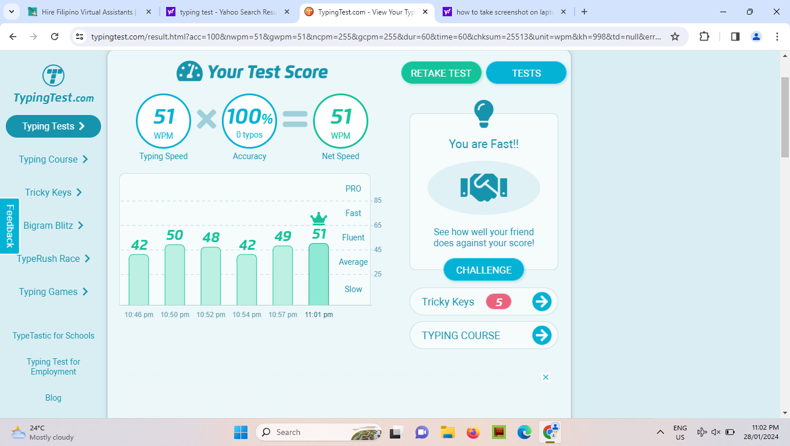Viewport: 790px width, 446px height.
Task: Expand the Typing Course sidebar item
Action: tap(53, 159)
